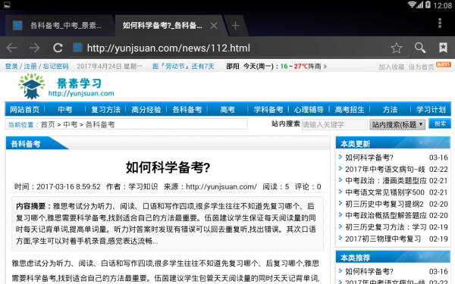The height and width of the screenshot is (284, 455).
Task: Open the 注册 register link
Action: pos(30,67)
